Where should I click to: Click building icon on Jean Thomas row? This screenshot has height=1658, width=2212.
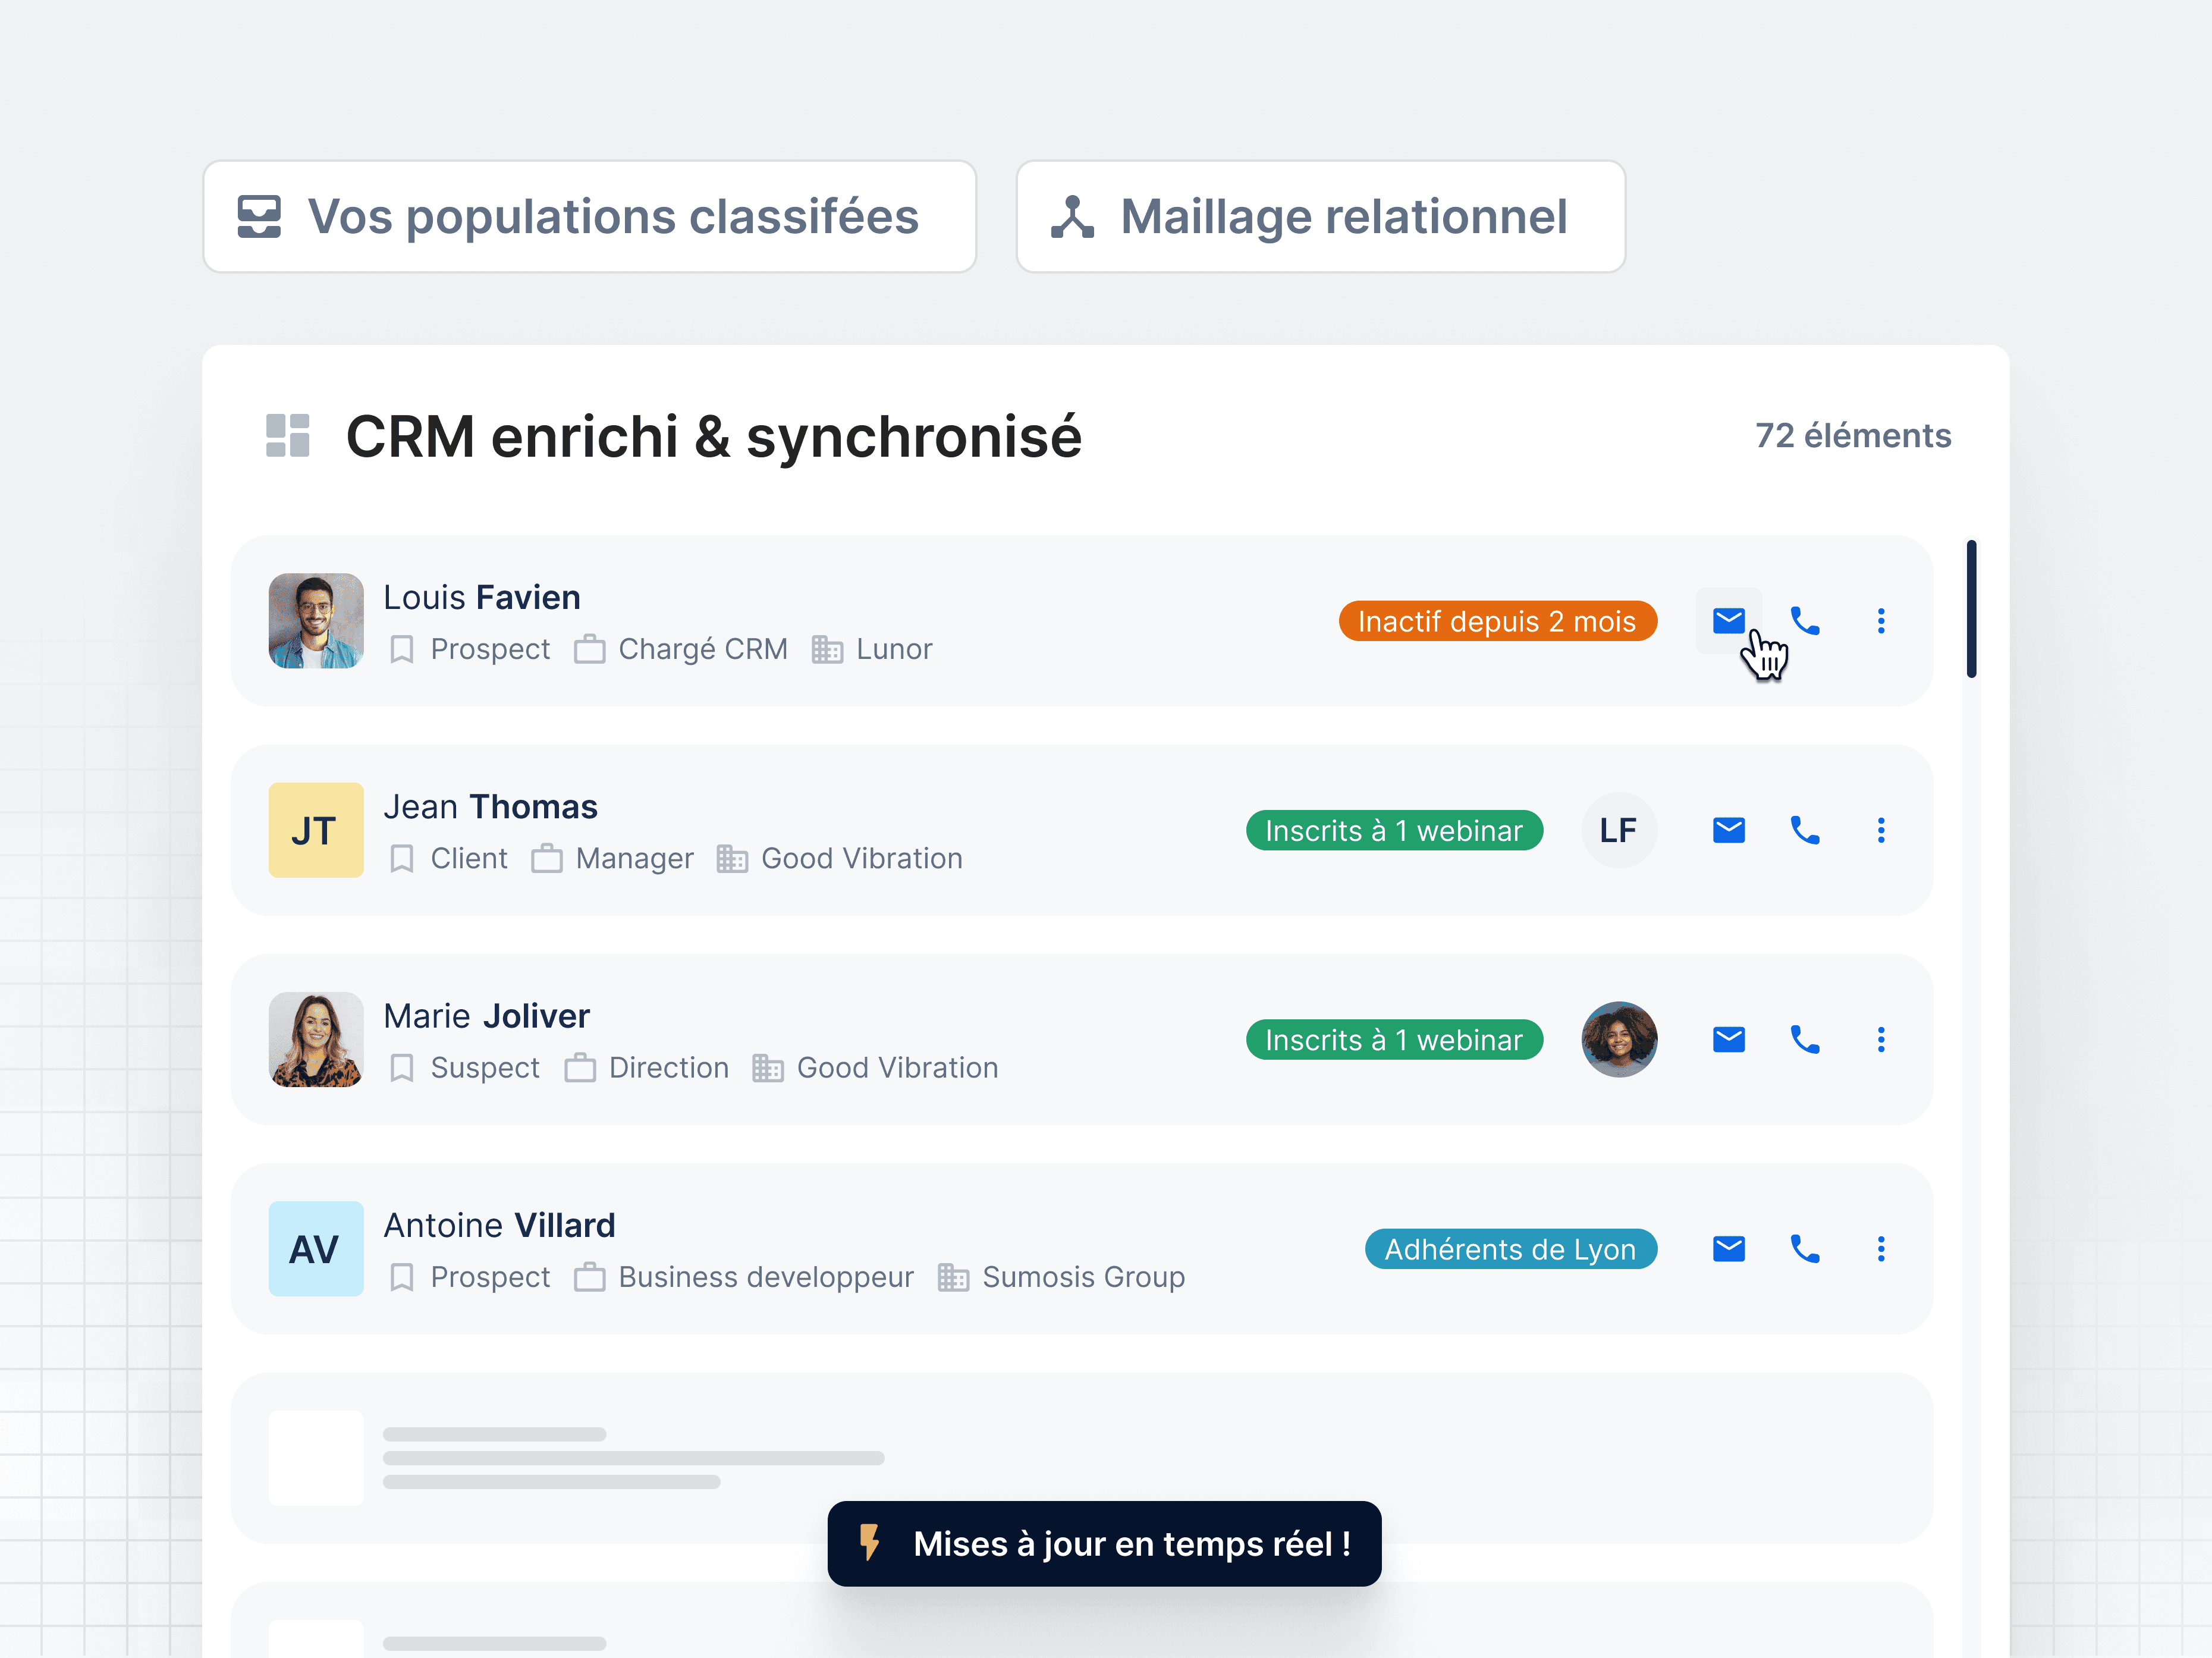[732, 858]
